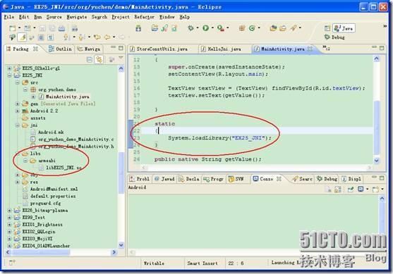Collapse the src folder node
The width and height of the screenshot is (393, 274).
(18, 82)
